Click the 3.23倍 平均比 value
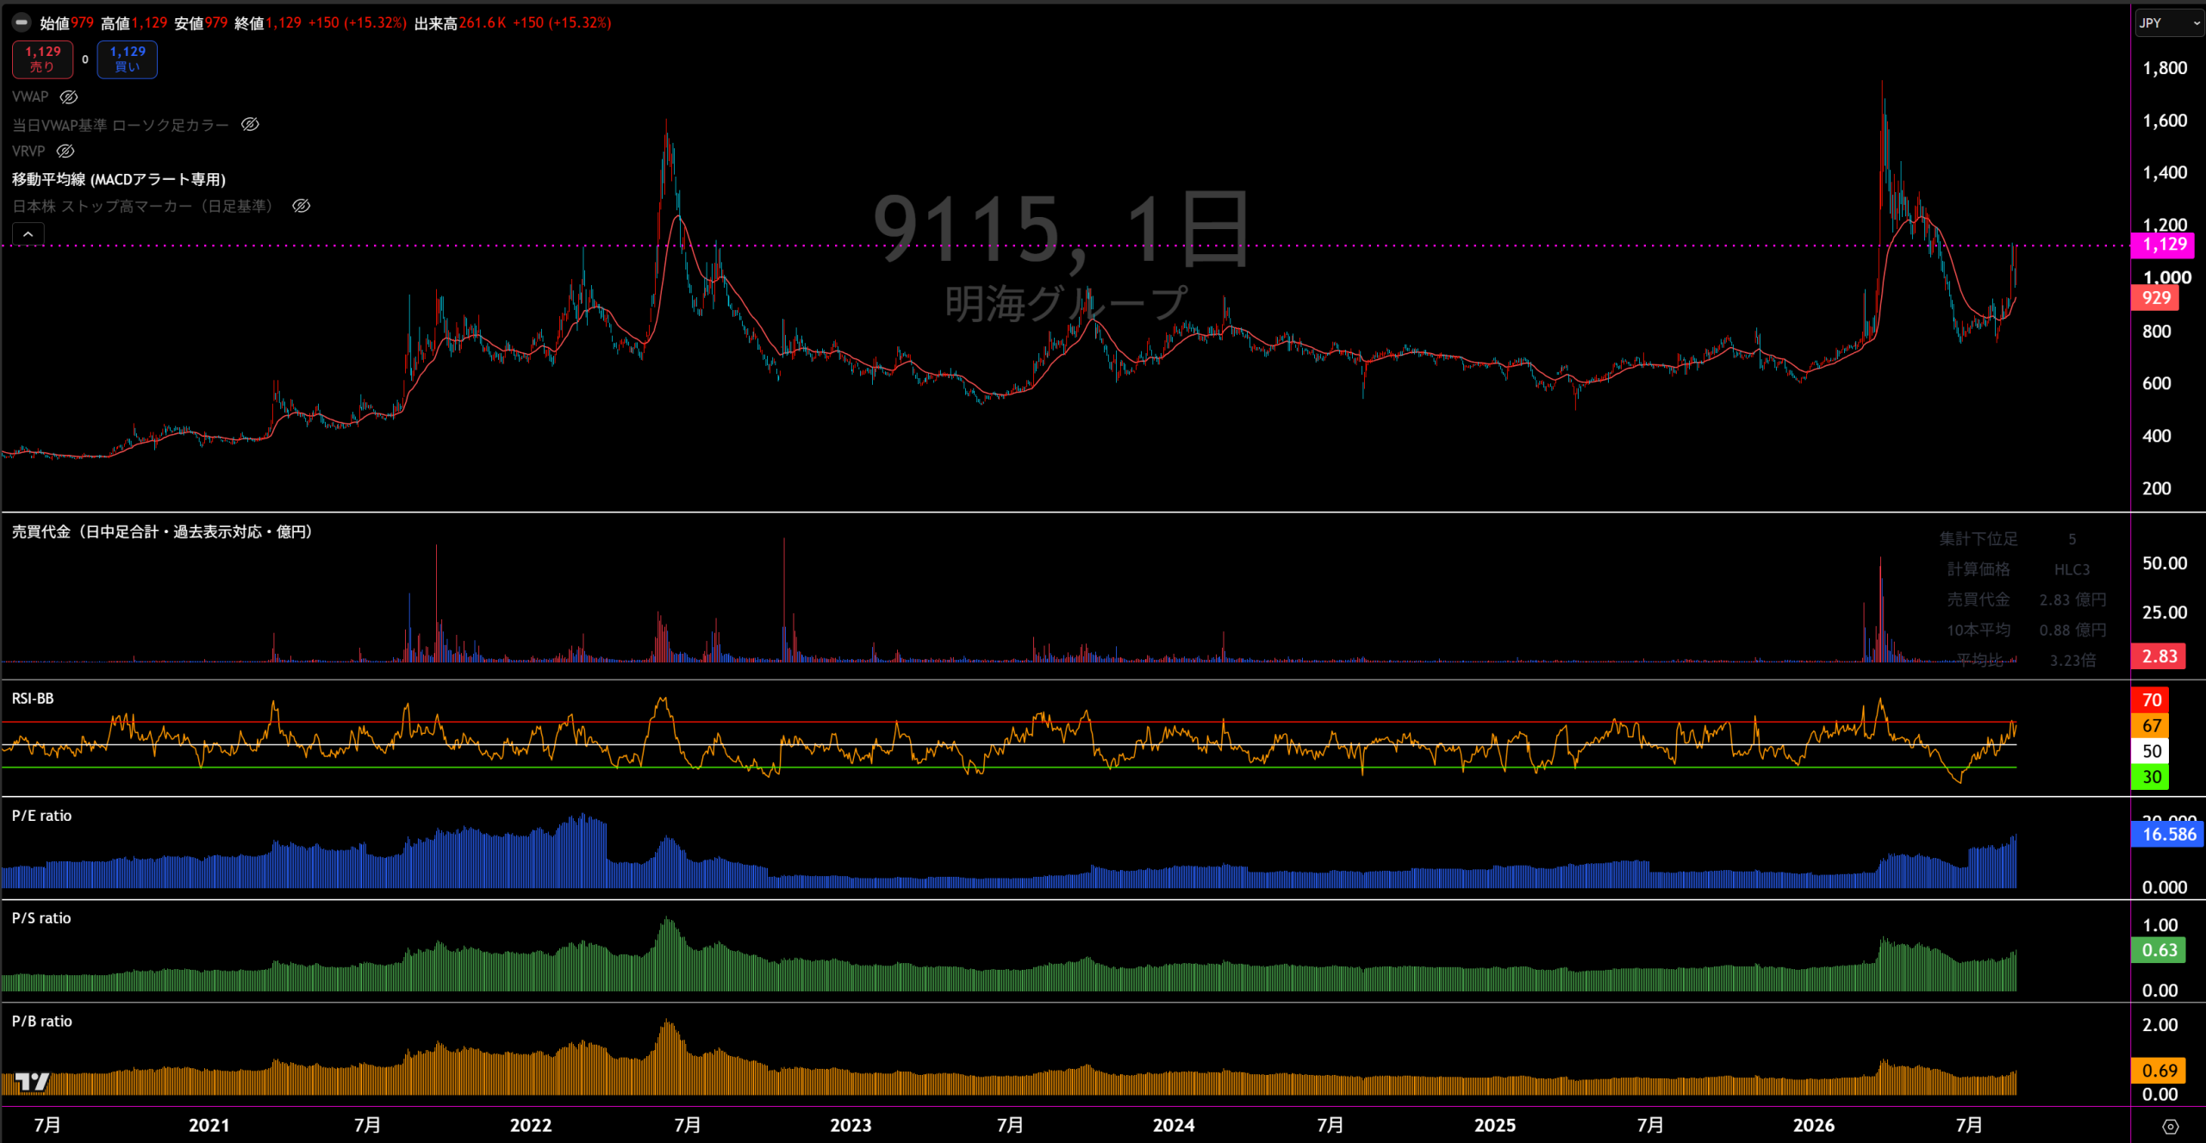This screenshot has width=2206, height=1143. tap(2072, 661)
